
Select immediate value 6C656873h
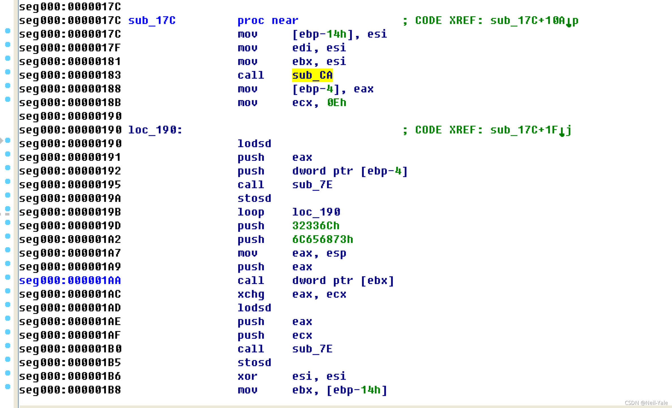pos(322,239)
